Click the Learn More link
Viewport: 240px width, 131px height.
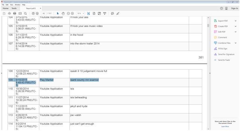click(225, 127)
